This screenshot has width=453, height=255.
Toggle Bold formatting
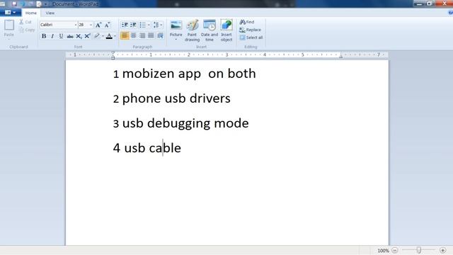44,36
